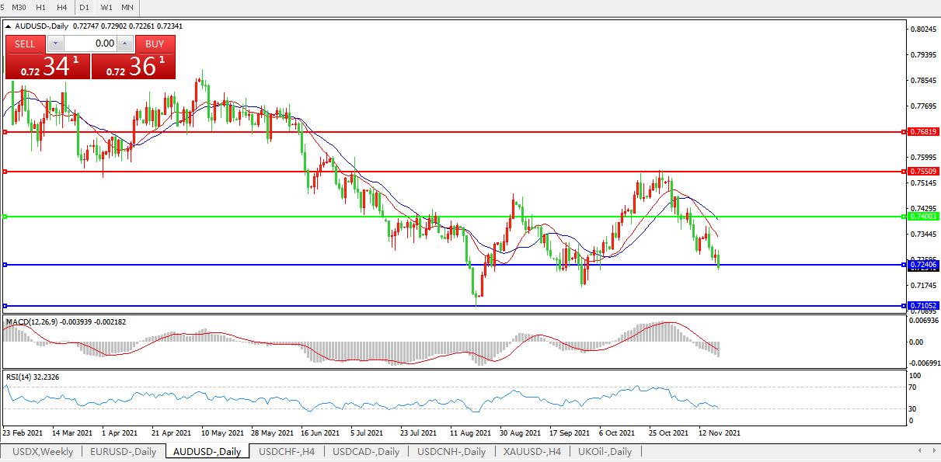The height and width of the screenshot is (462, 941).
Task: Open the XAUUSD-,H4 chart tab
Action: [x=531, y=451]
